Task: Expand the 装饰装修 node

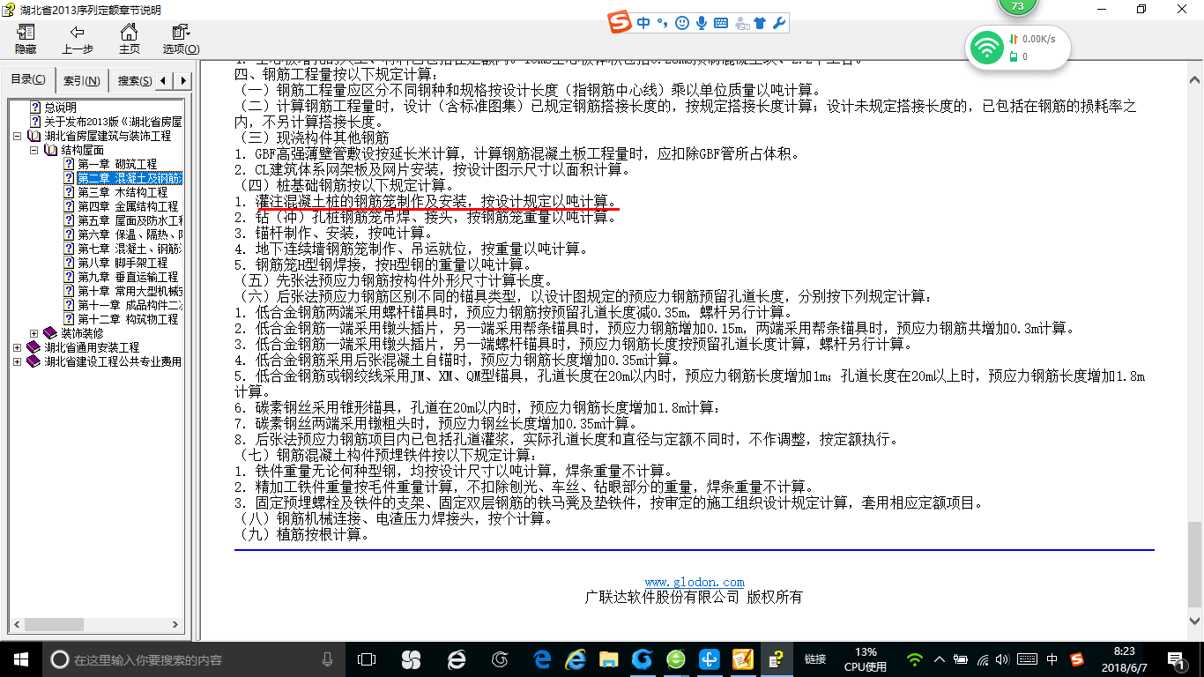Action: coord(33,333)
